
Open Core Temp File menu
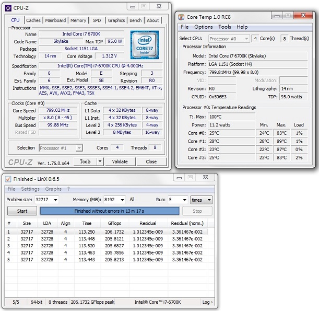[185, 27]
